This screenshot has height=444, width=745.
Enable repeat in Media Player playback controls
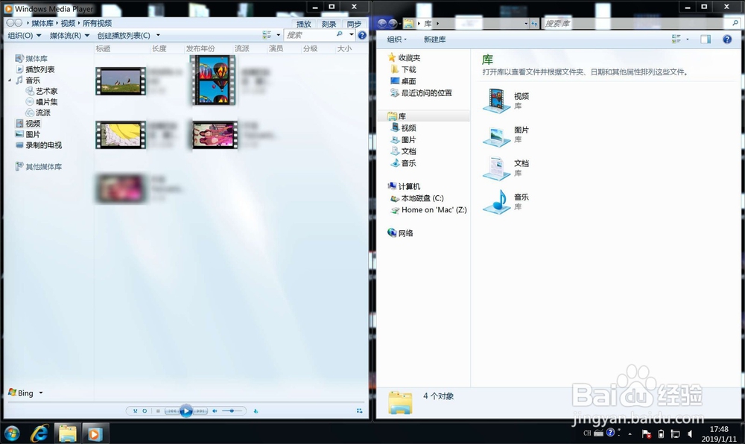(145, 410)
